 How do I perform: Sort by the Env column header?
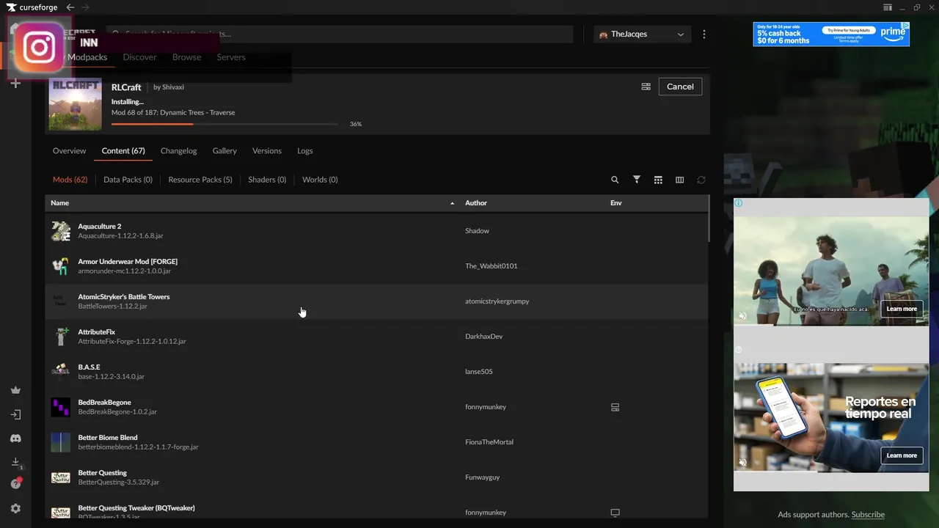click(616, 203)
